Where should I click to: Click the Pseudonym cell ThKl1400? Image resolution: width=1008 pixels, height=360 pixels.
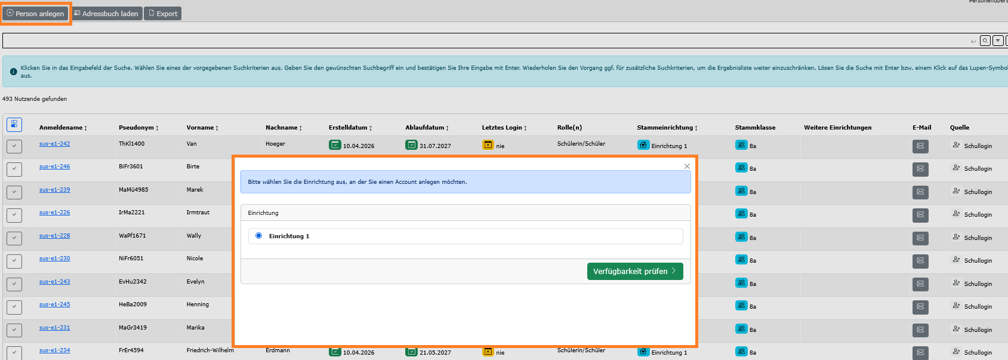[131, 144]
